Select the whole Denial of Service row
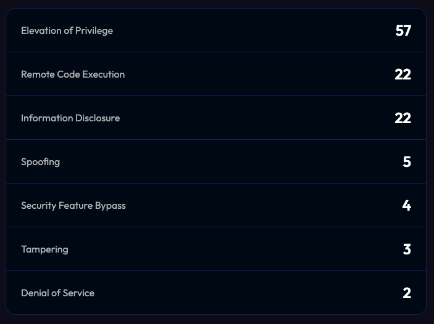The image size is (434, 324). pyautogui.click(x=216, y=293)
